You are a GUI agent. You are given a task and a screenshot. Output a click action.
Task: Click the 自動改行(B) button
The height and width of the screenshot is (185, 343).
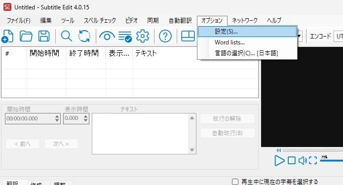228,133
